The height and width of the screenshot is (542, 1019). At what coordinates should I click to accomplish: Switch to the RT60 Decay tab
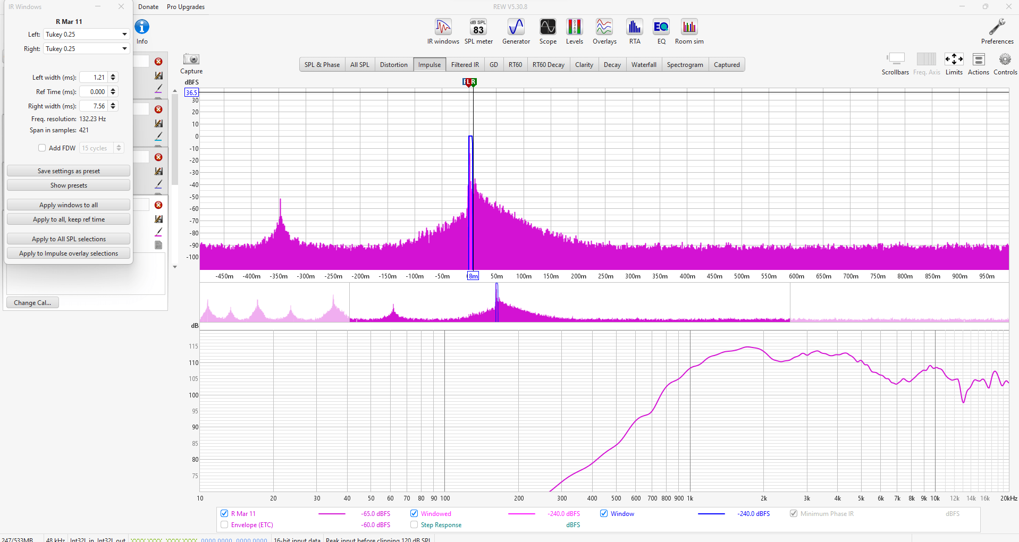pos(549,65)
